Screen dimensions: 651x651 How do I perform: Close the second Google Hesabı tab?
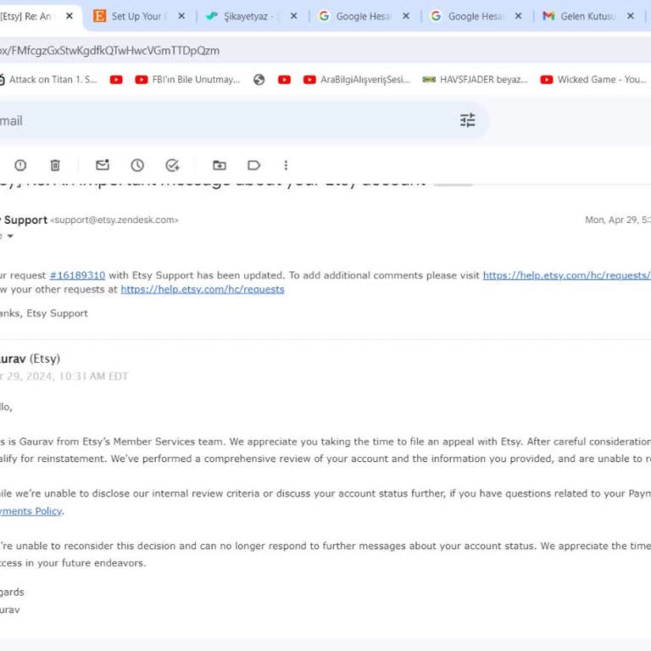518,16
